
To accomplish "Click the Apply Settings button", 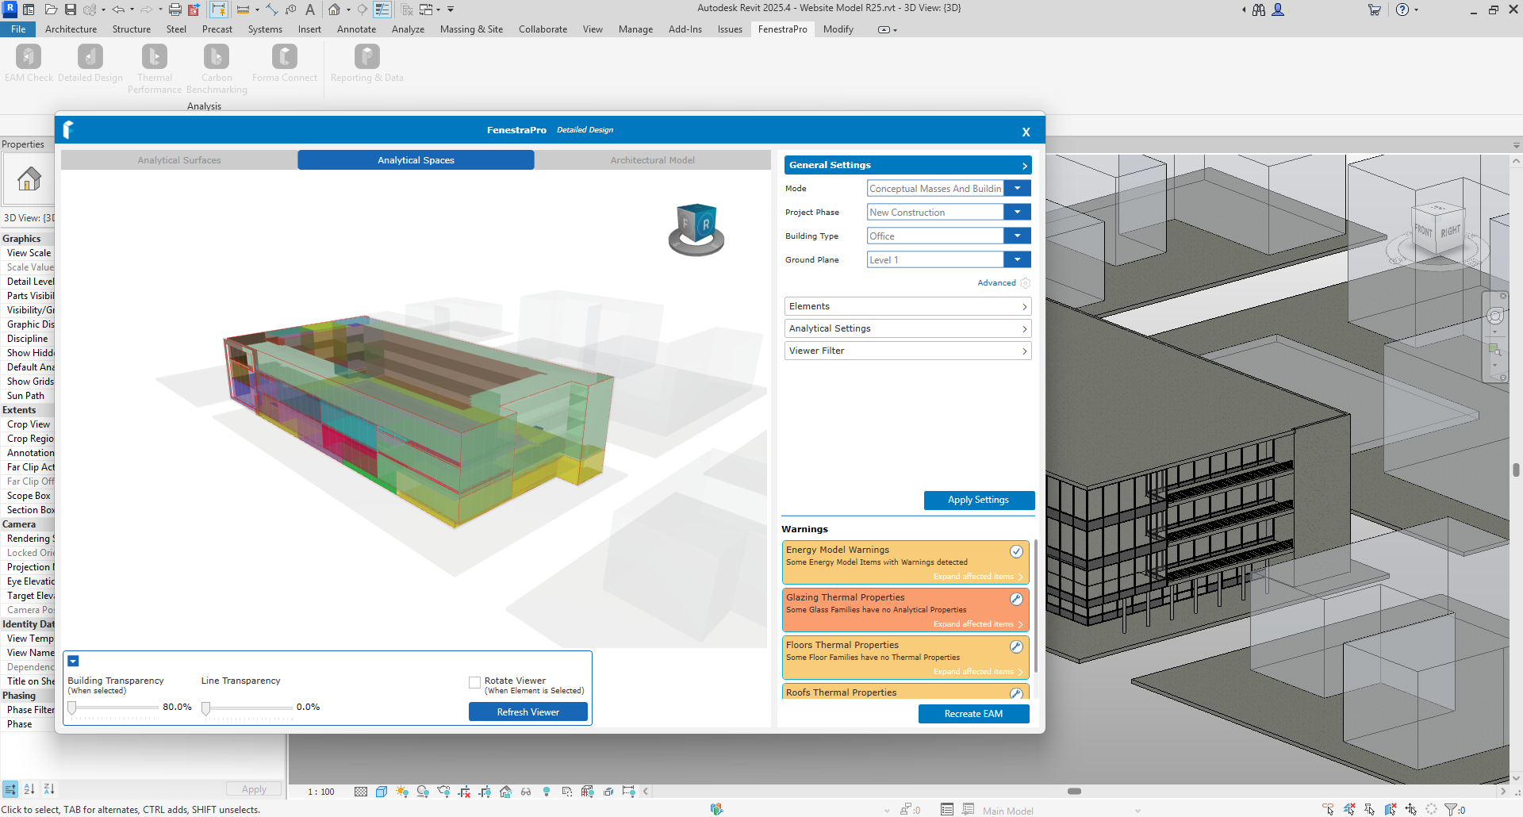I will [x=979, y=500].
